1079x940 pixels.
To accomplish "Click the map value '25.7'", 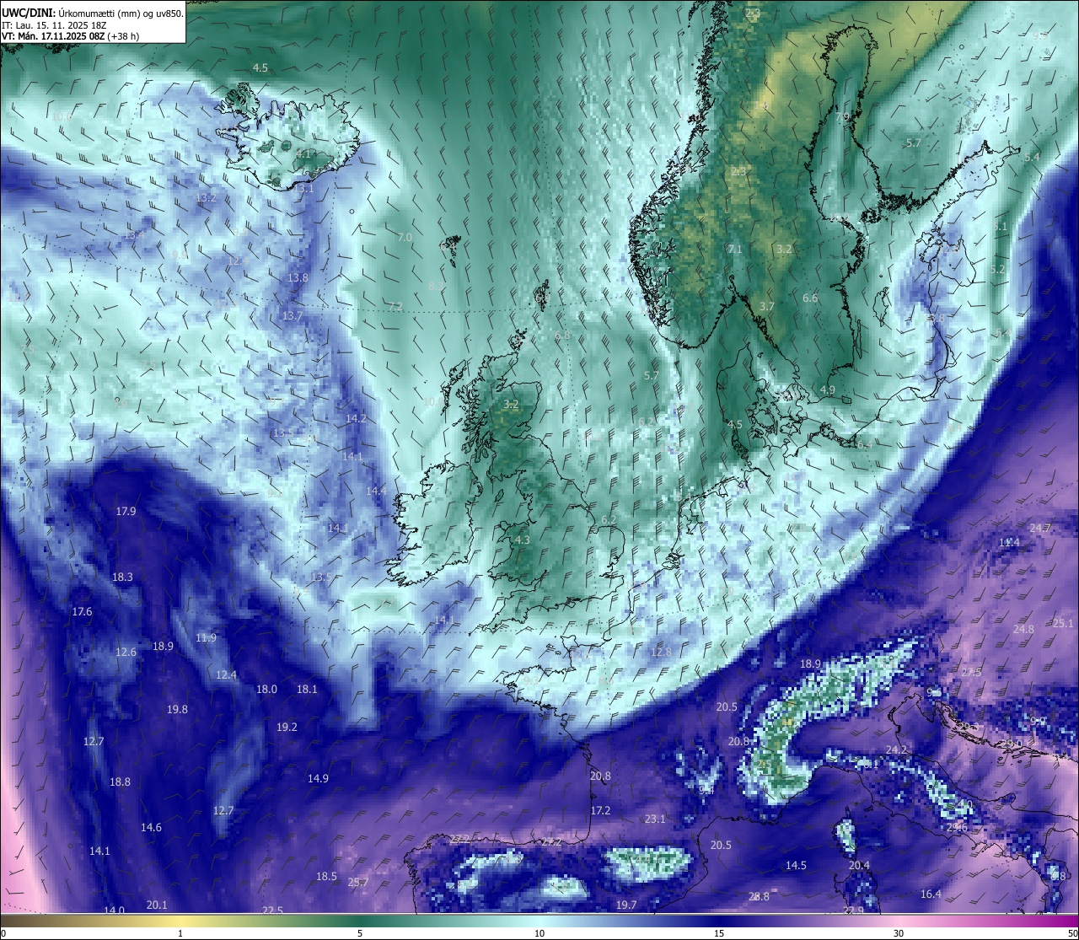I will [x=358, y=882].
